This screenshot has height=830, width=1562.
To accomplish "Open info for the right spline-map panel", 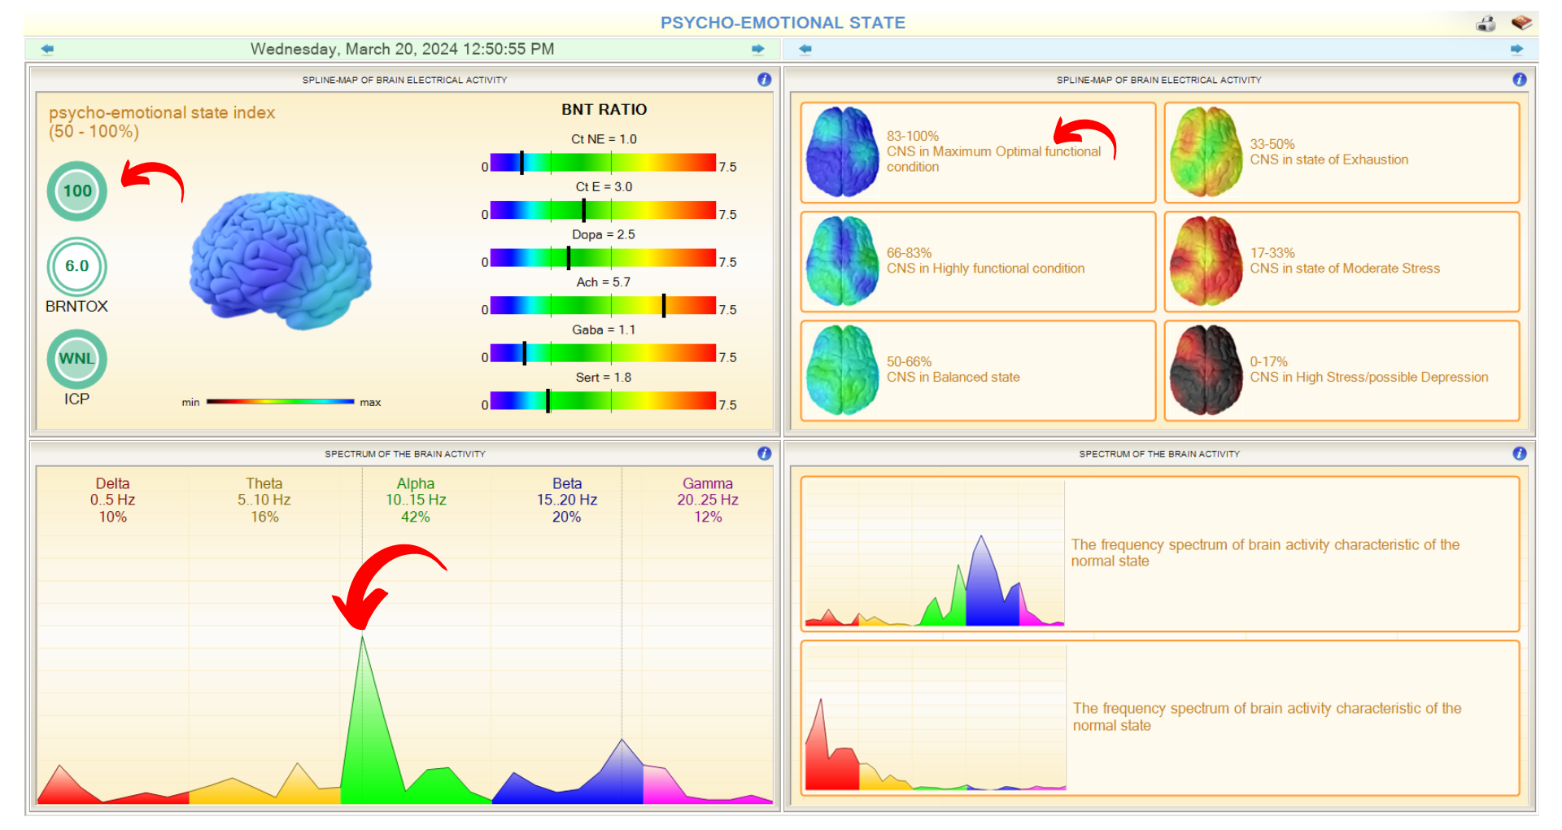I will tap(1519, 80).
